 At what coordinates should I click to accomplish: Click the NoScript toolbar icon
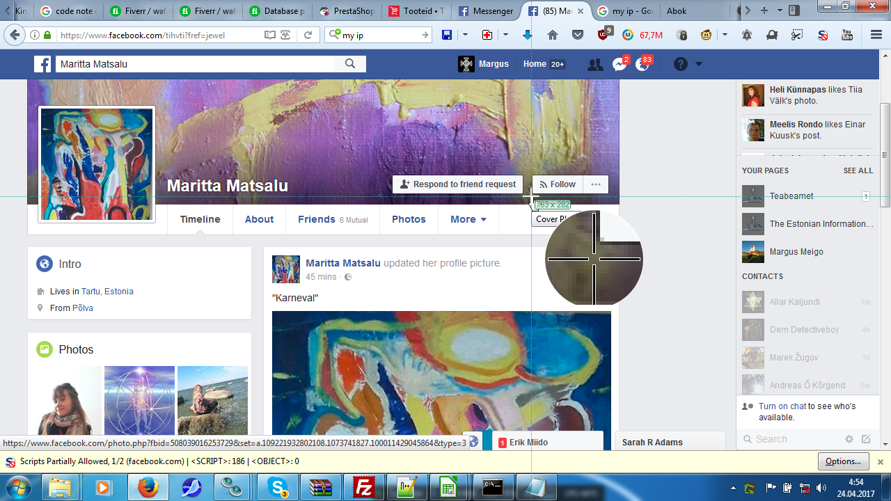click(822, 35)
